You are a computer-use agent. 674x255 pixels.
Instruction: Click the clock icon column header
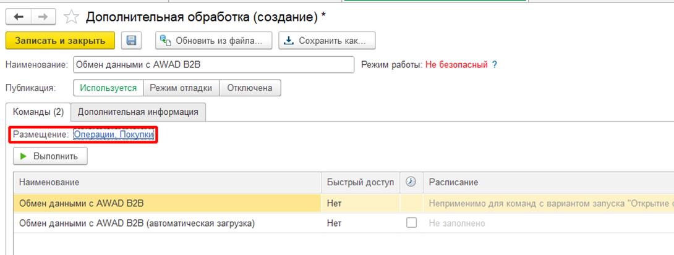411,182
